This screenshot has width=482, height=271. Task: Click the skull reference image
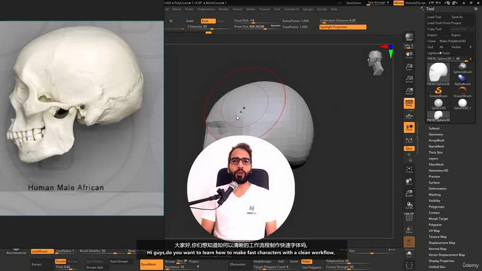[82, 118]
